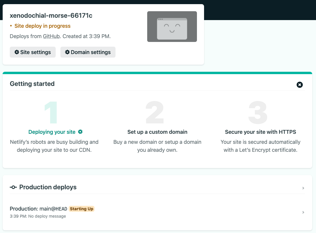
Task: Expand Production deploys with the chevron
Action: [x=303, y=188]
